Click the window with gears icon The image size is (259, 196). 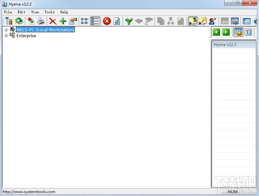coord(235,21)
